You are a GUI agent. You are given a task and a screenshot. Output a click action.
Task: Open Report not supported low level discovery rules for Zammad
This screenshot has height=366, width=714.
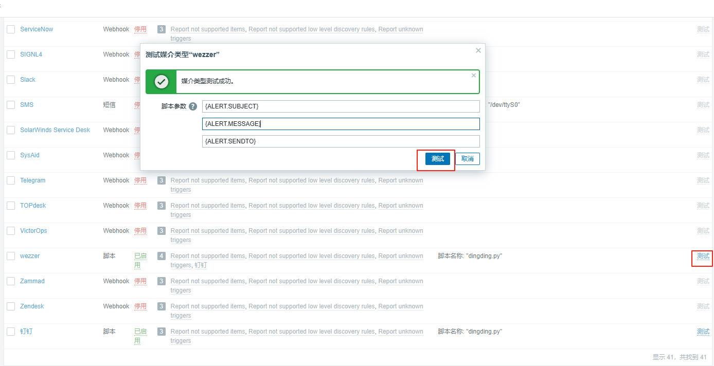[x=312, y=281]
